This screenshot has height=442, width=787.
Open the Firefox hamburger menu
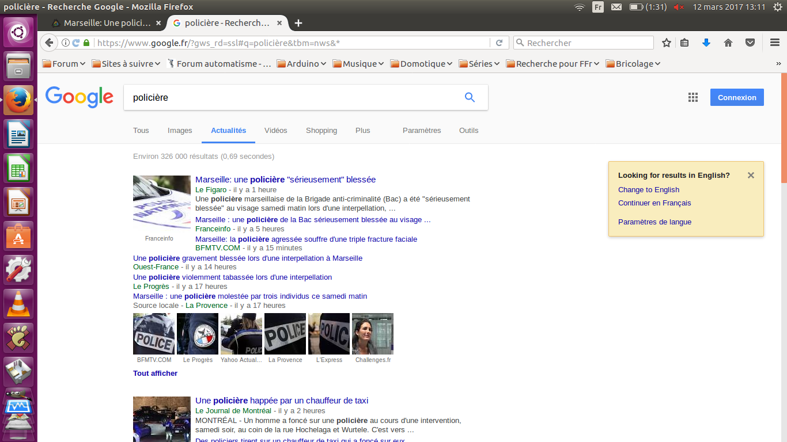(x=775, y=43)
